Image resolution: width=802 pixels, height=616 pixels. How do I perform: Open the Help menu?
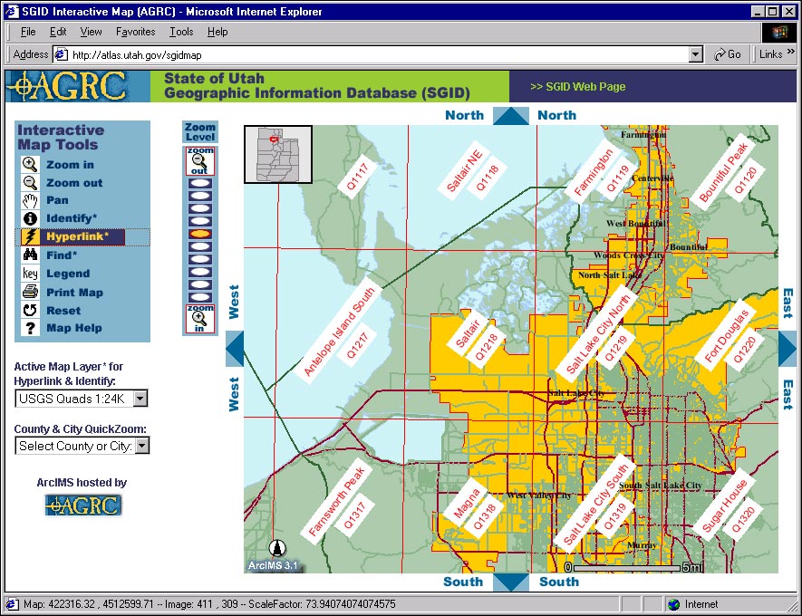(x=217, y=32)
